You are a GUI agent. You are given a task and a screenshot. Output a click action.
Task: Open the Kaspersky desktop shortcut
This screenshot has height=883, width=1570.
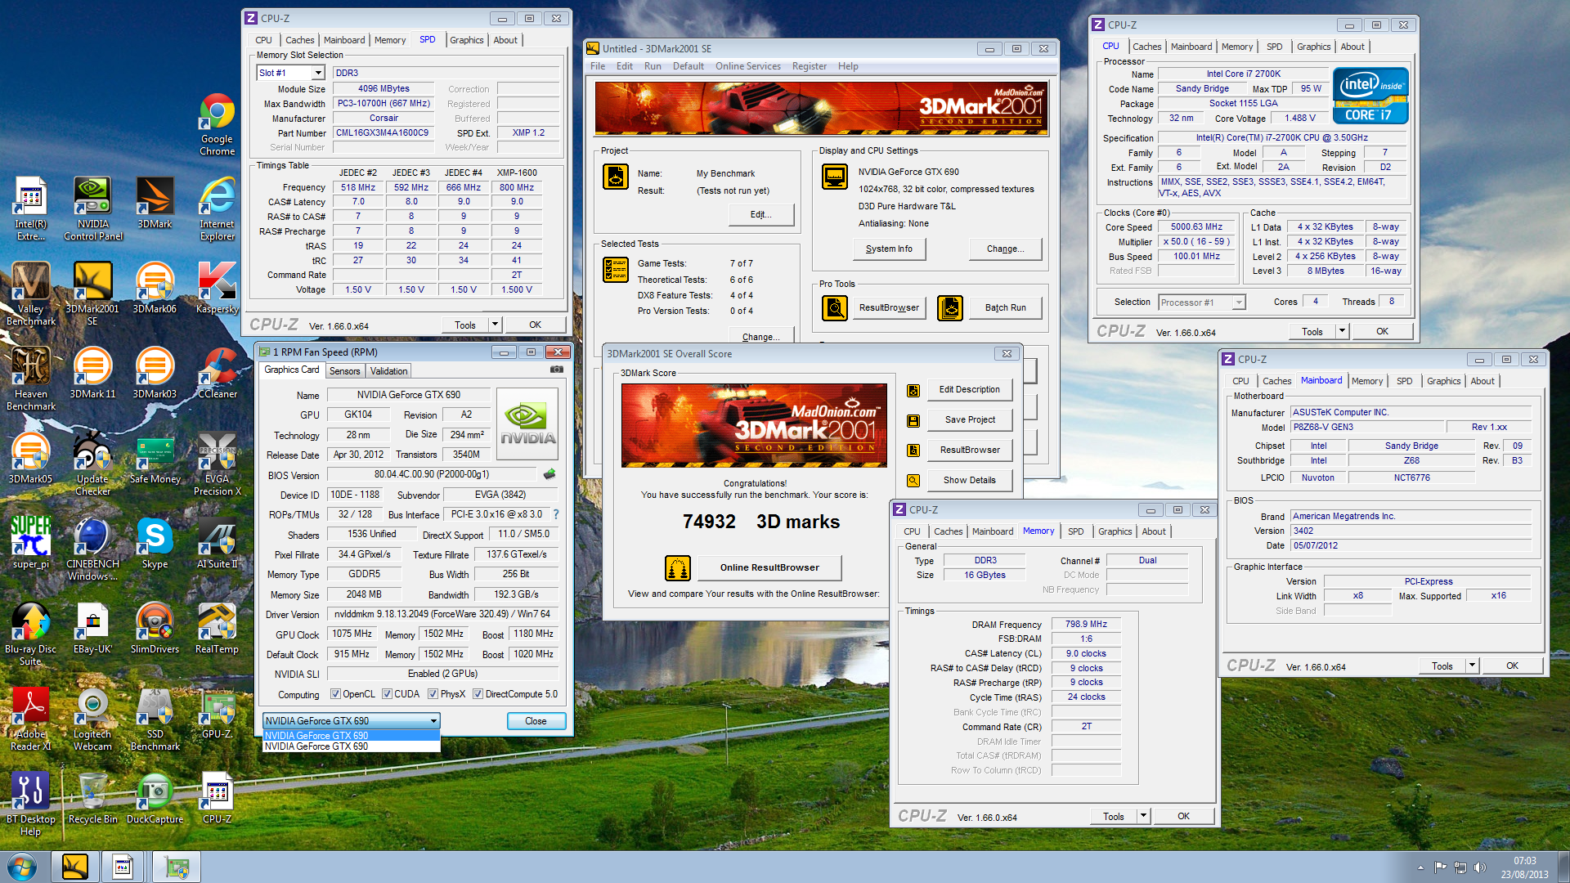[x=217, y=289]
